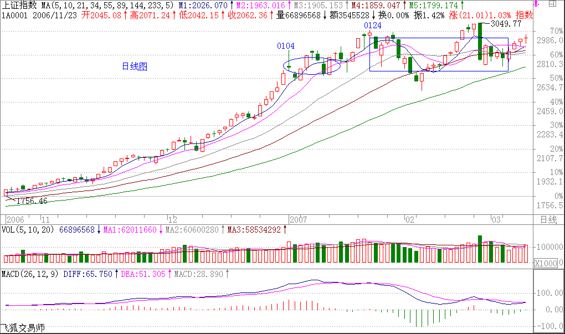Viewport: 565px width, 334px height.
Task: Click the 0104 date annotation label
Action: coord(286,46)
